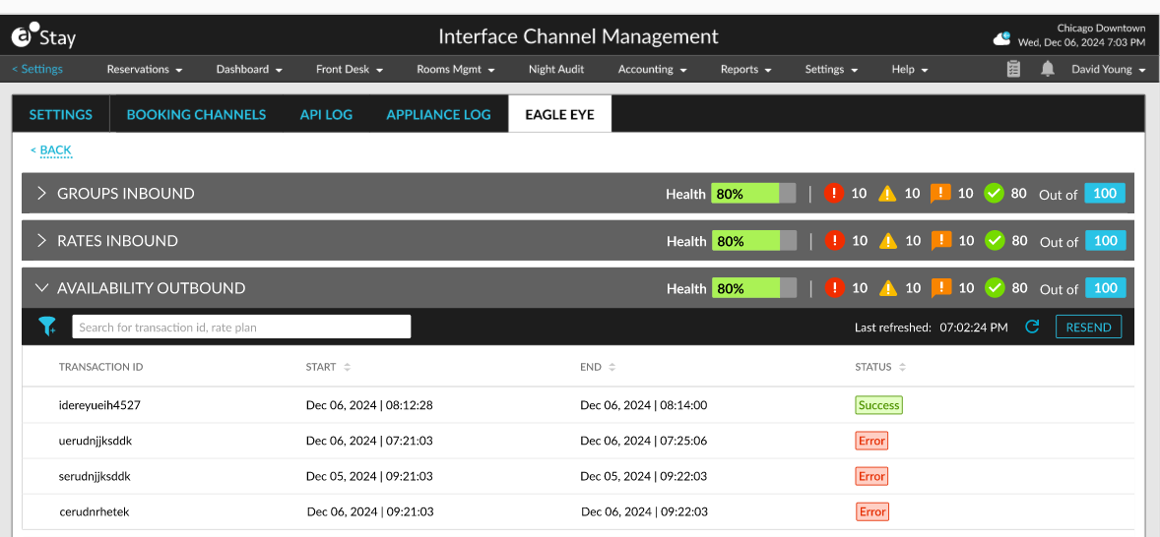The image size is (1160, 537).
Task: Click start time Dec 06, 2024 | 08:12:28
Action: pyautogui.click(x=369, y=405)
